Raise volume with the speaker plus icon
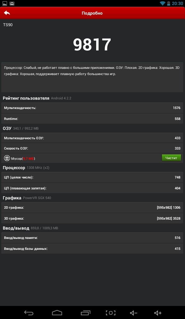The height and width of the screenshot is (319, 185). 158,313
